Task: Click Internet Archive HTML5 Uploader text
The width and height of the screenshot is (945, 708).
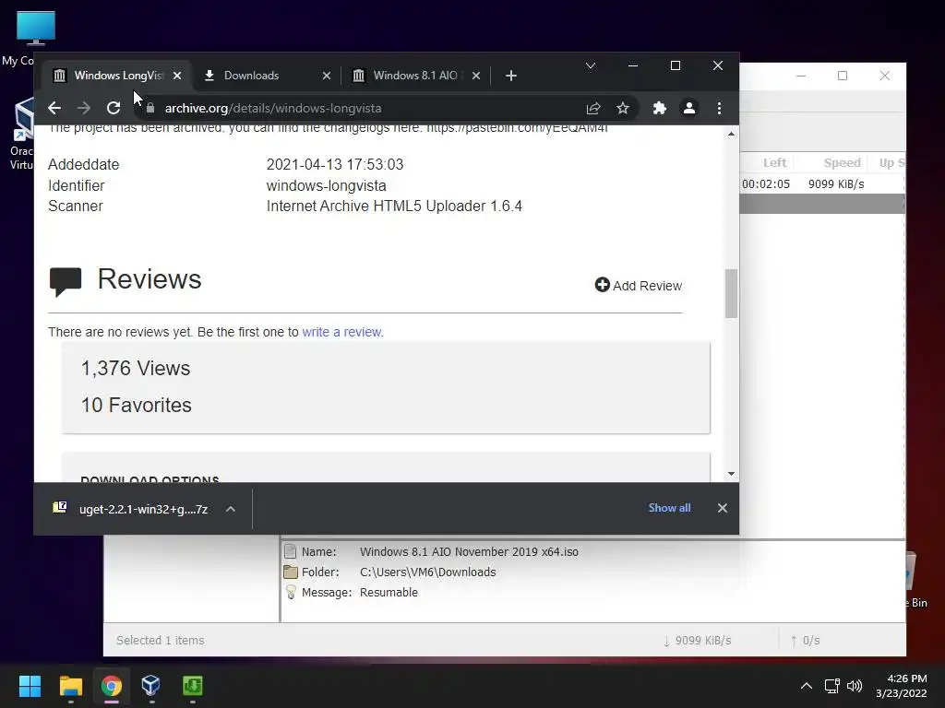Action: point(394,206)
